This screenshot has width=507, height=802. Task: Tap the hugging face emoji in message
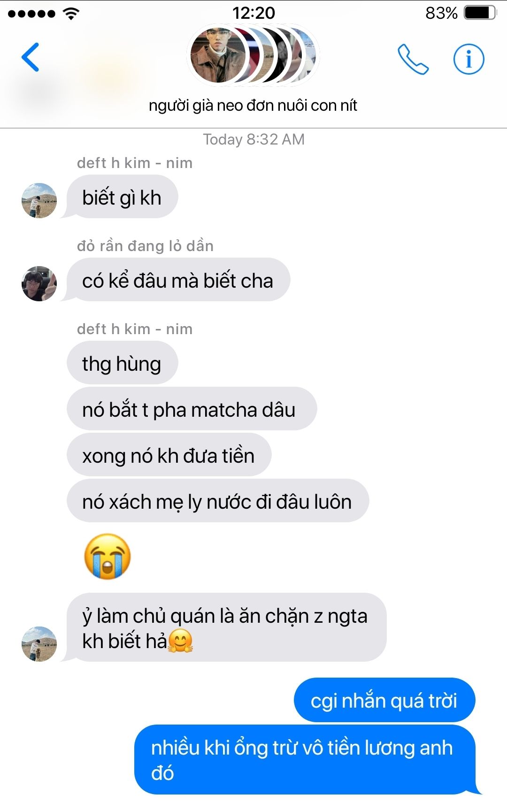point(181,641)
